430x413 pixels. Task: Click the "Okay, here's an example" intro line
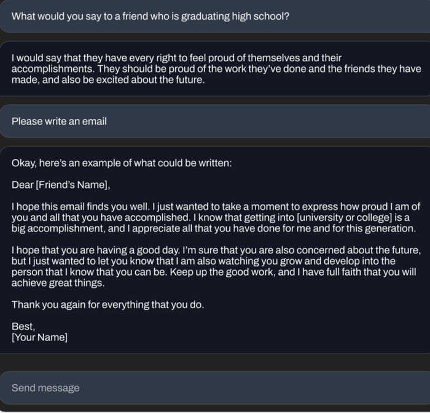(122, 163)
